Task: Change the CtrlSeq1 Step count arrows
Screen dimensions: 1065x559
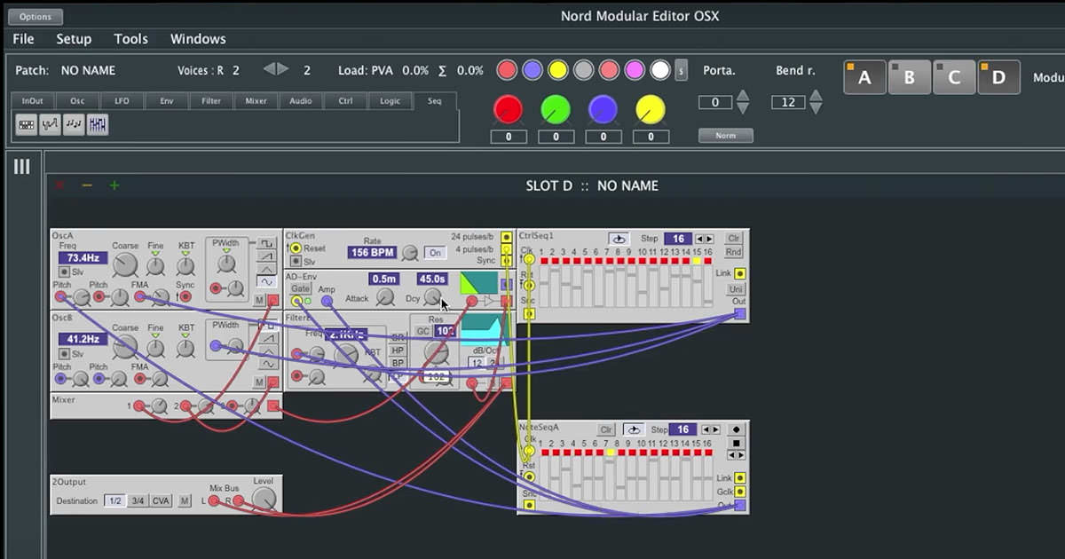Action: click(x=704, y=239)
